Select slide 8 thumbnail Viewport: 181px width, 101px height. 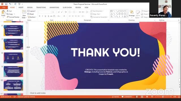click(x=13, y=58)
